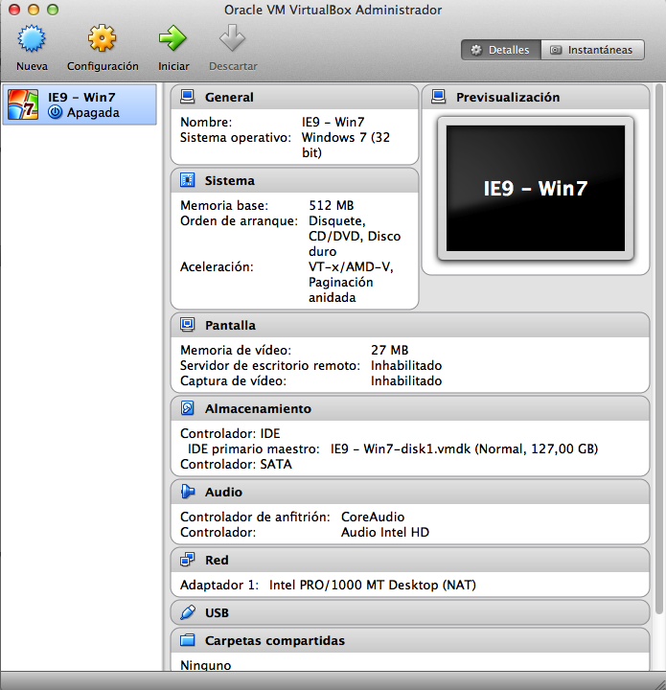This screenshot has height=690, width=666.
Task: Open the Sistema settings header link
Action: click(230, 181)
